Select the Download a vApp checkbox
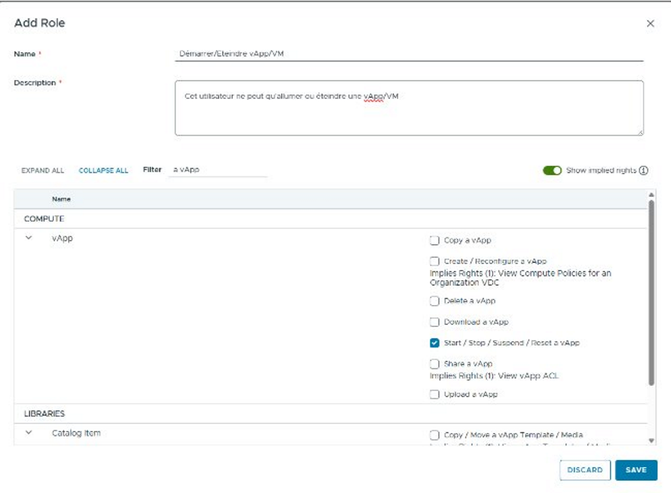 click(435, 322)
